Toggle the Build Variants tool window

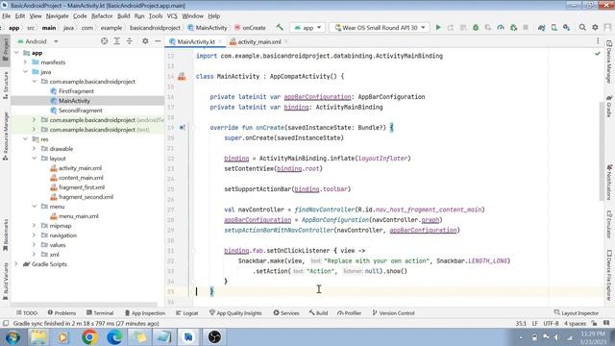coord(6,281)
